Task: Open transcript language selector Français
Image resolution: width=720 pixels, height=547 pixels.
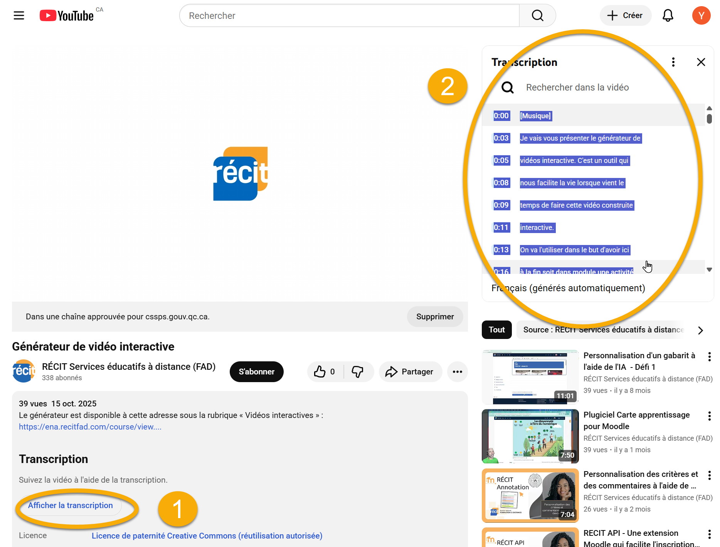Action: pyautogui.click(x=568, y=288)
